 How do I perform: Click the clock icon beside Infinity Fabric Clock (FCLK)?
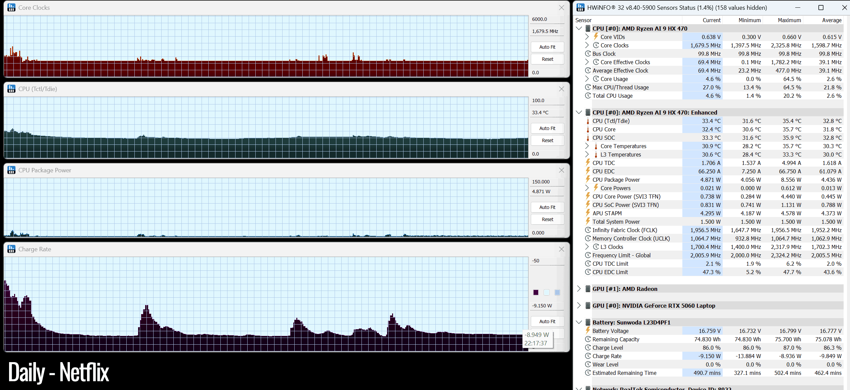(588, 230)
